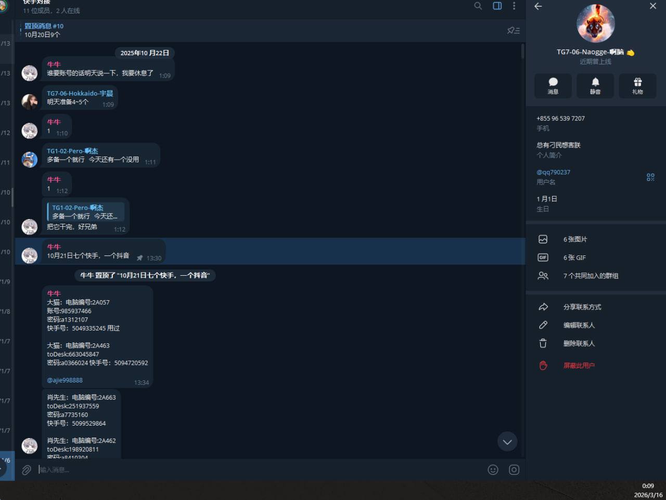Click the username @qq790237
Viewport: 666px width, 500px height.
click(x=553, y=172)
